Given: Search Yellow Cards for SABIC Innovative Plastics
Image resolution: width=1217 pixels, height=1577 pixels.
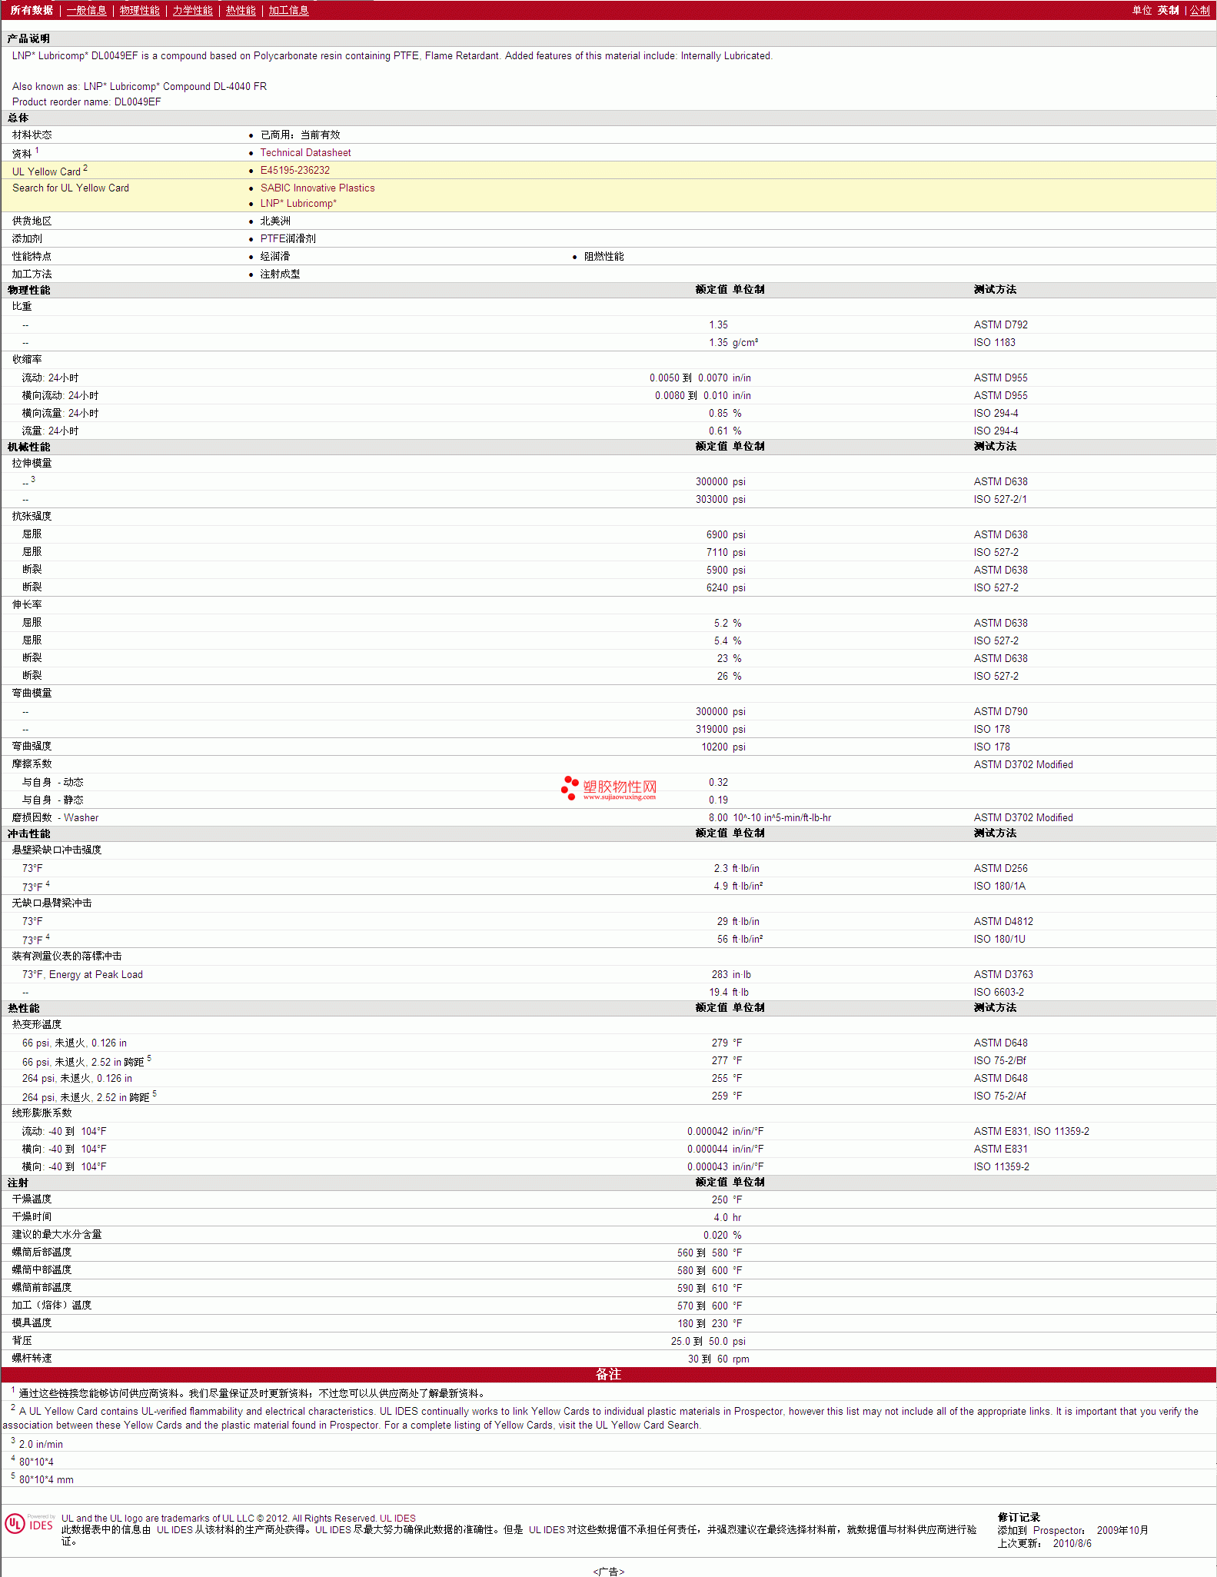Looking at the screenshot, I should pos(318,188).
